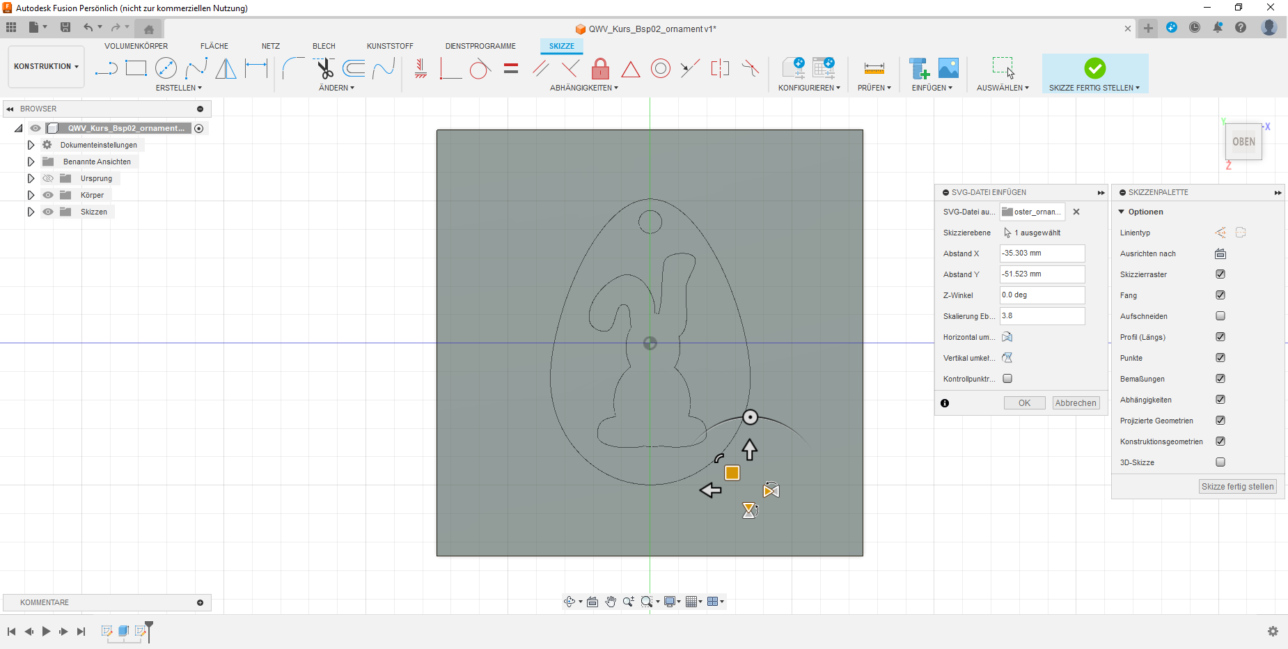Image resolution: width=1288 pixels, height=649 pixels.
Task: Select the two-point Rectangle tool
Action: [136, 68]
